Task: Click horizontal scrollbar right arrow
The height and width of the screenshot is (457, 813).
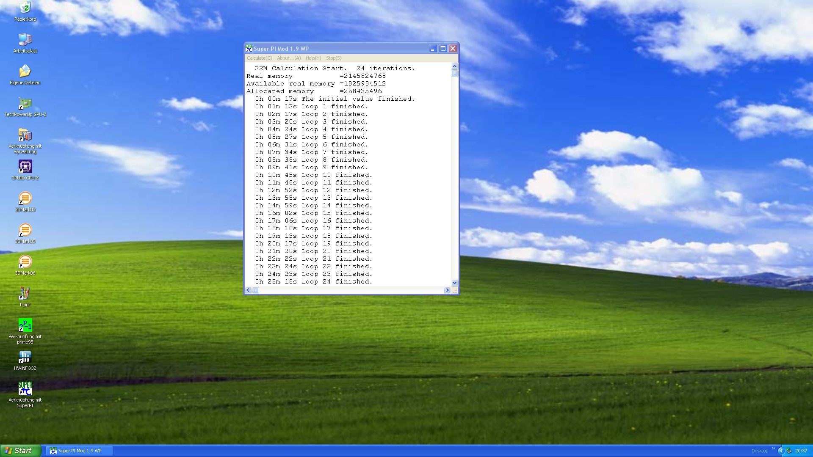Action: [x=447, y=290]
